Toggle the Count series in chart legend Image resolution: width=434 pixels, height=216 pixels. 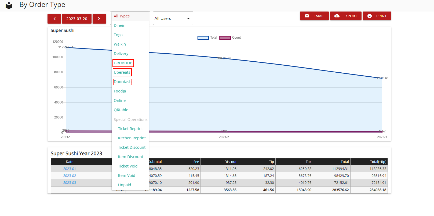pos(230,38)
